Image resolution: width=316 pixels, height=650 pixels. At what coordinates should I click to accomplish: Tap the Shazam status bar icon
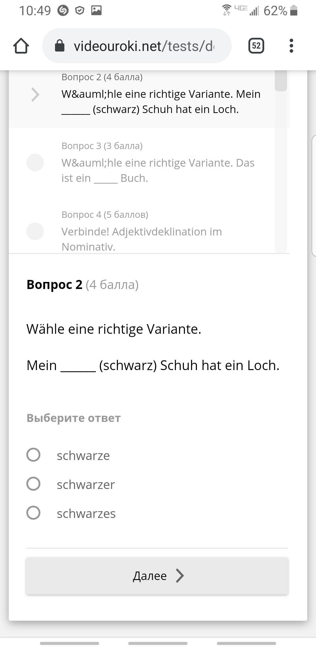click(x=63, y=11)
